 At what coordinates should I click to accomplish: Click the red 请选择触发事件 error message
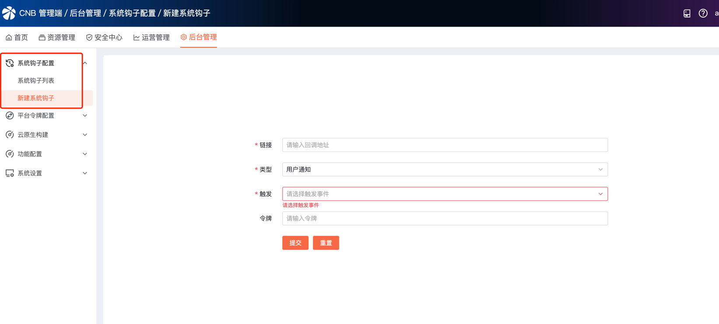point(301,205)
